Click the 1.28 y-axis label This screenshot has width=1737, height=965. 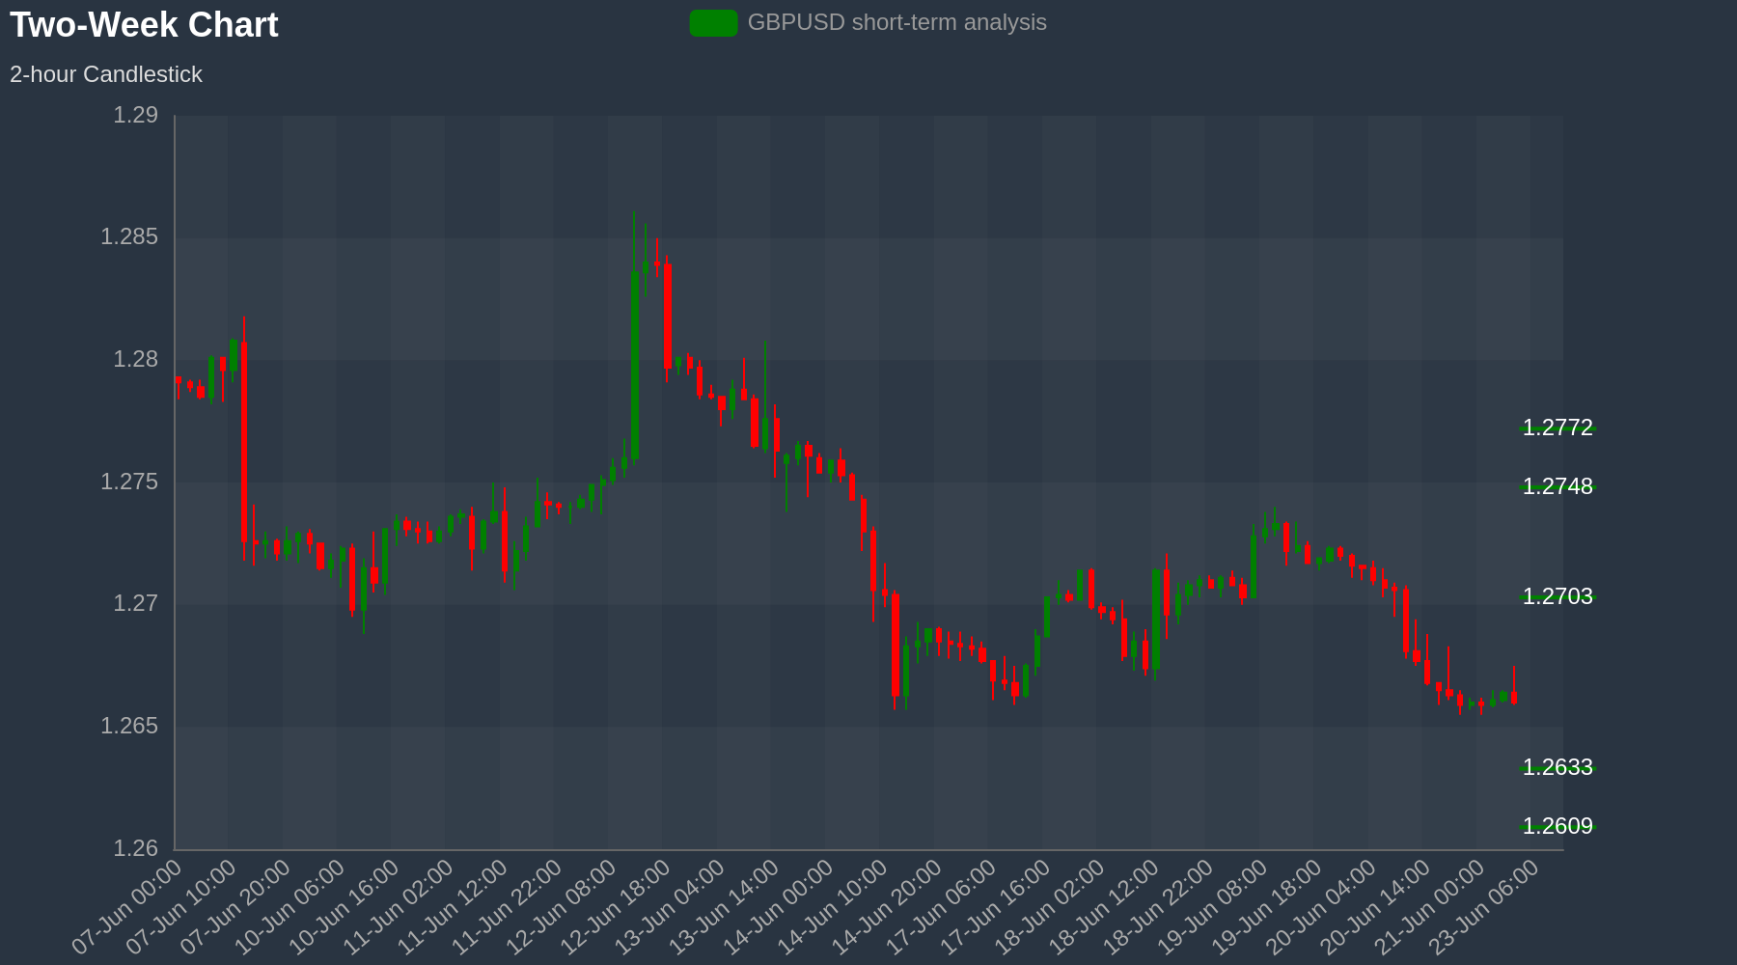coord(136,360)
